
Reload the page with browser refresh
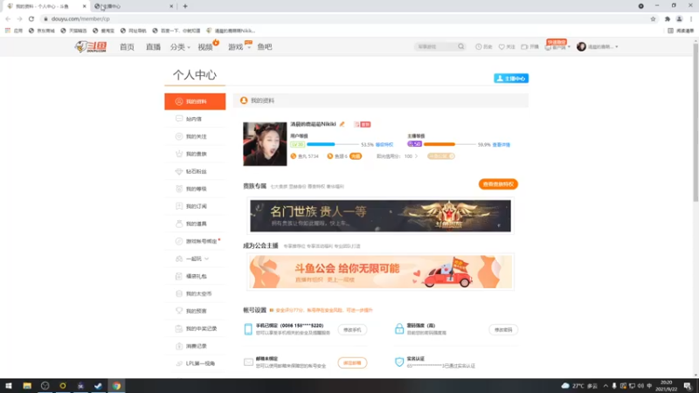(31, 18)
